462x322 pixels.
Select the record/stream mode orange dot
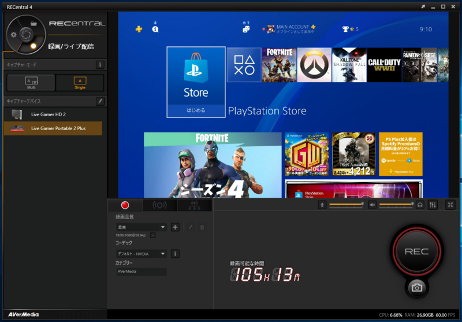(33, 46)
